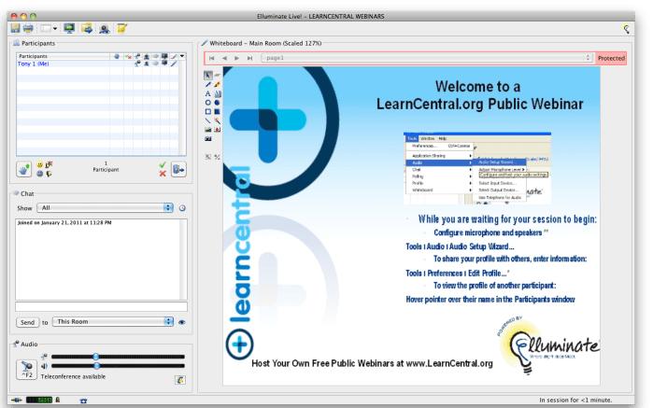653x408 pixels.
Task: Click the save icon in top toolbar
Action: pyautogui.click(x=16, y=28)
